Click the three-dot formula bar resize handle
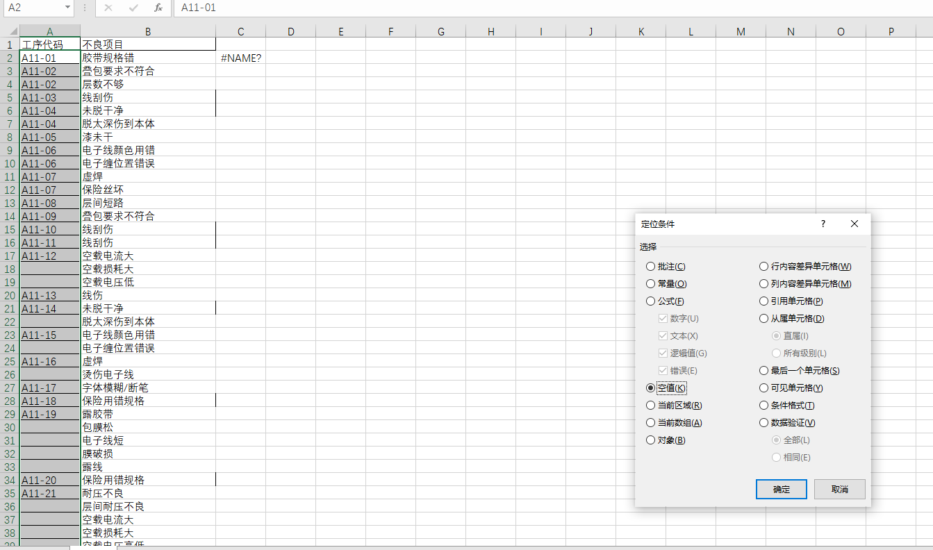Viewport: 933px width, 550px height. point(85,8)
